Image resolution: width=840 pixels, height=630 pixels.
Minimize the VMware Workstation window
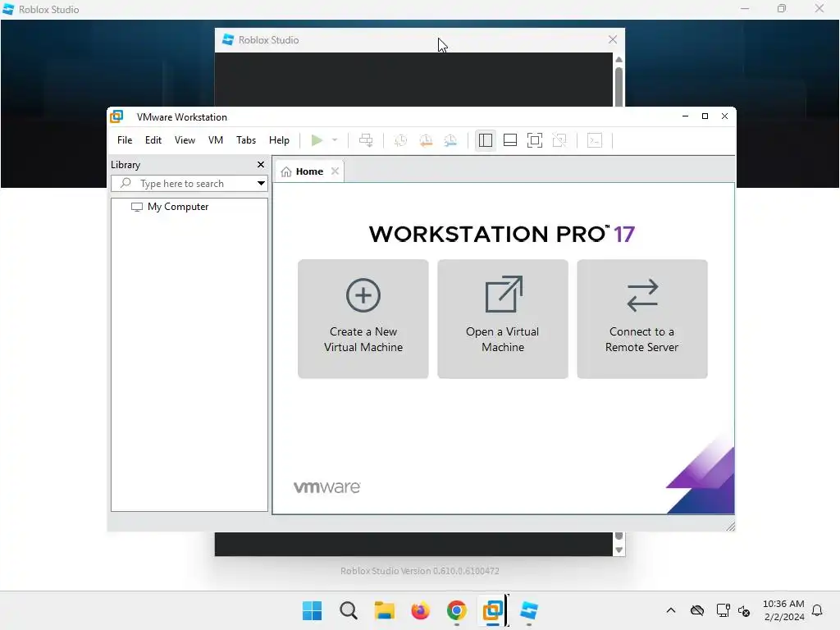(685, 116)
